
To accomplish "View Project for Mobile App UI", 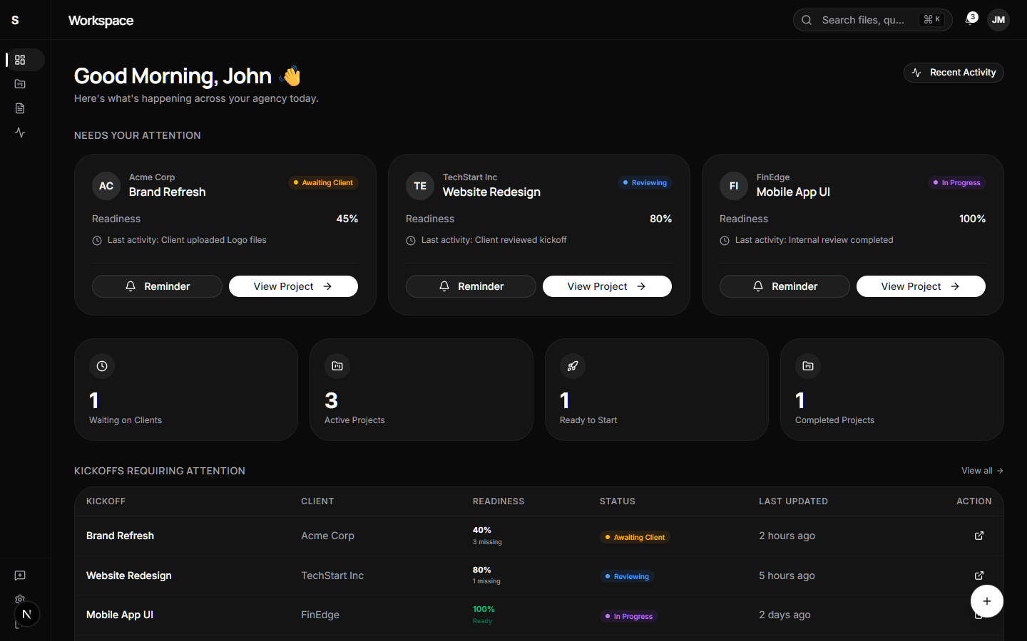I will coord(921,286).
